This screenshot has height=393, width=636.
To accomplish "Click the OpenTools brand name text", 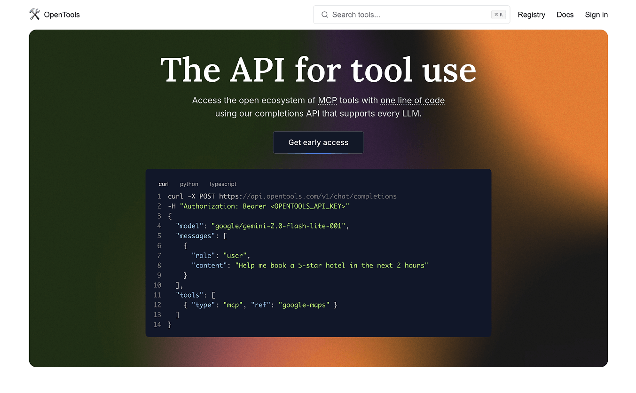I will tap(62, 15).
